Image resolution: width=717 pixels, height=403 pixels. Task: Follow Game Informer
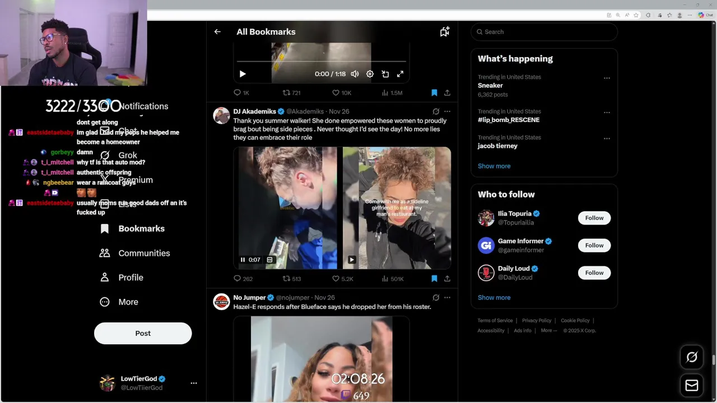tap(594, 245)
